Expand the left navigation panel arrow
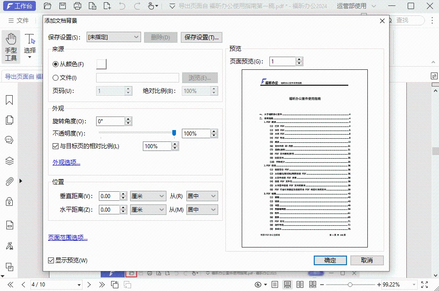This screenshot has width=439, height=291. point(21,181)
